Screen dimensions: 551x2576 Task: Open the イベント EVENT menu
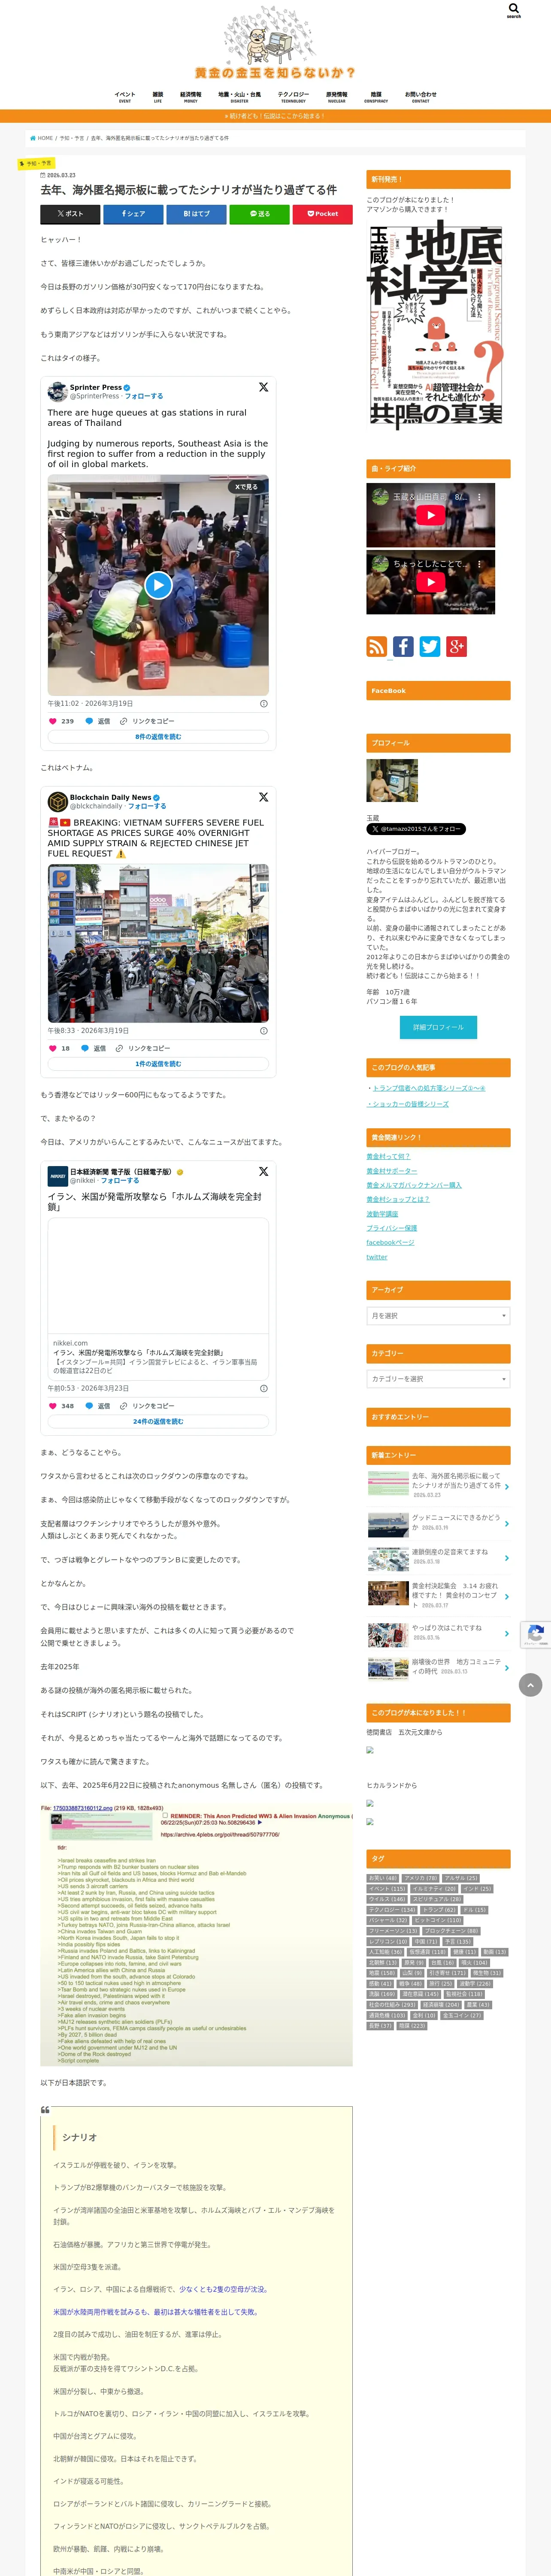click(x=125, y=97)
